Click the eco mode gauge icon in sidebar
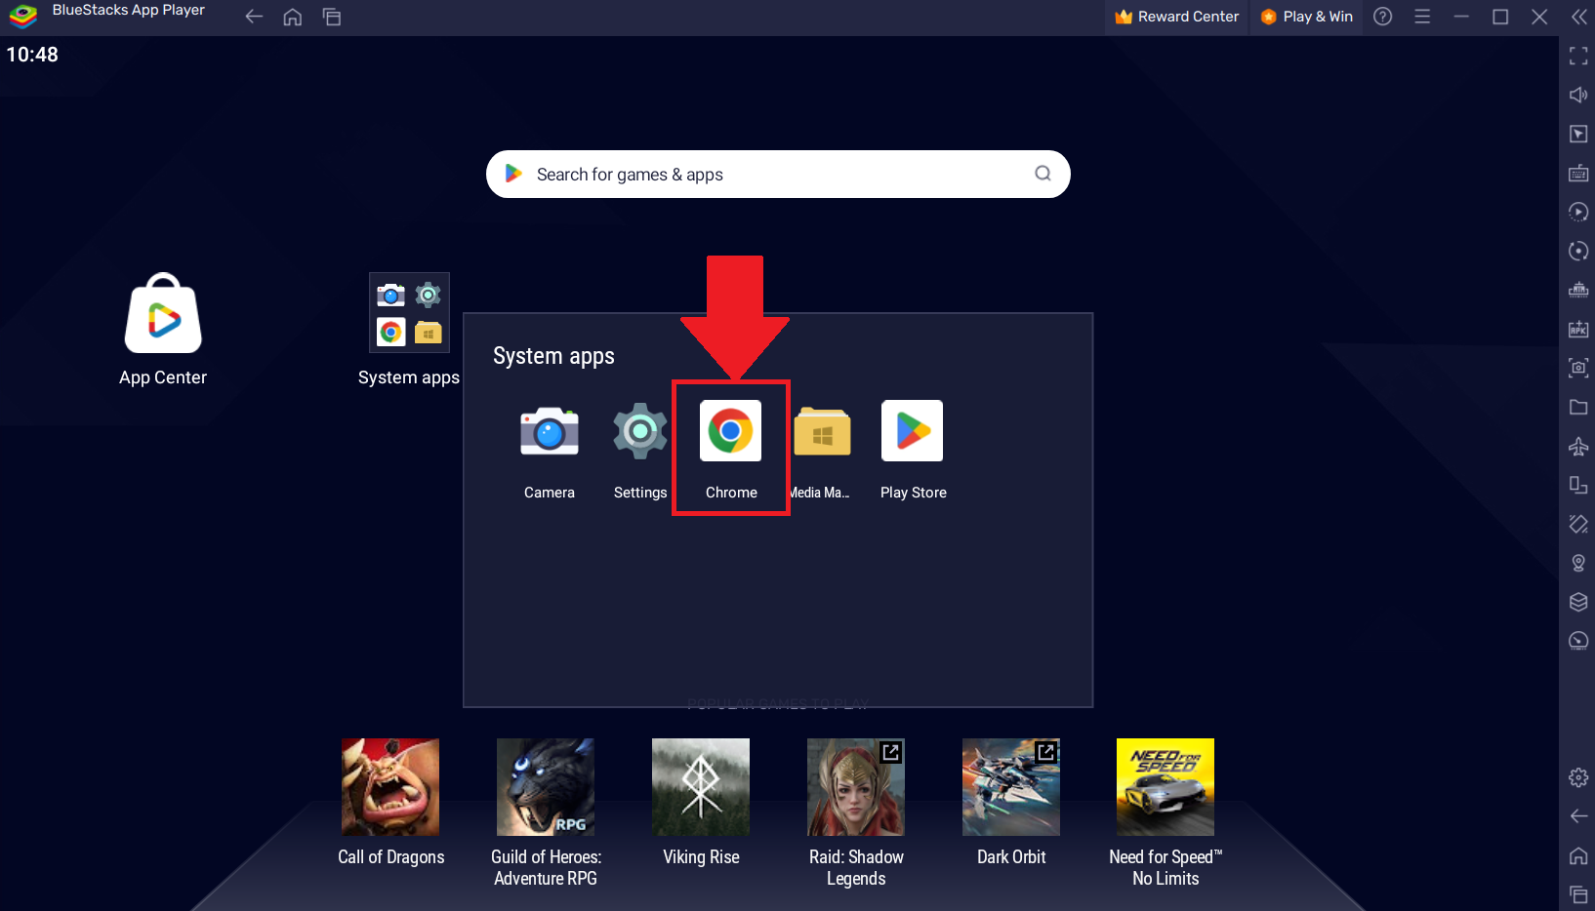 click(x=1578, y=641)
